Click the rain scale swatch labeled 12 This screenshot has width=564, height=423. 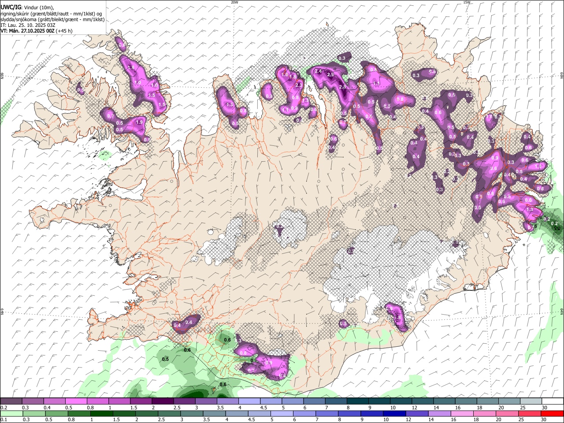pos(416,414)
